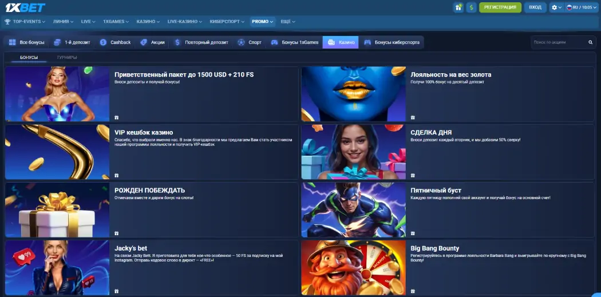Expand the 1XGAMES menu
Image resolution: width=601 pixels, height=297 pixels.
(x=116, y=22)
